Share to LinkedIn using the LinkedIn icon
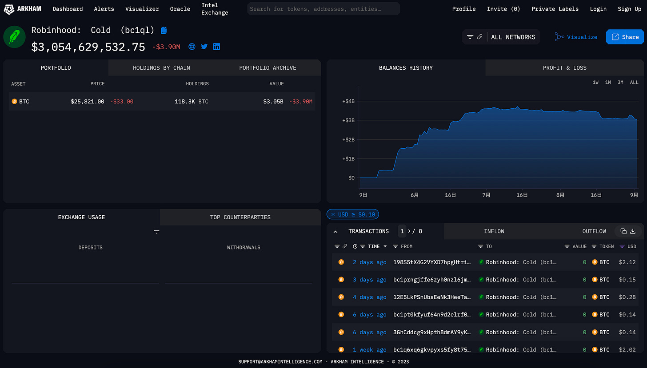 (217, 47)
